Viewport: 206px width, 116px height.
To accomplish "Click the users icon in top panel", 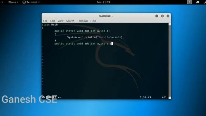I will click(198, 2).
